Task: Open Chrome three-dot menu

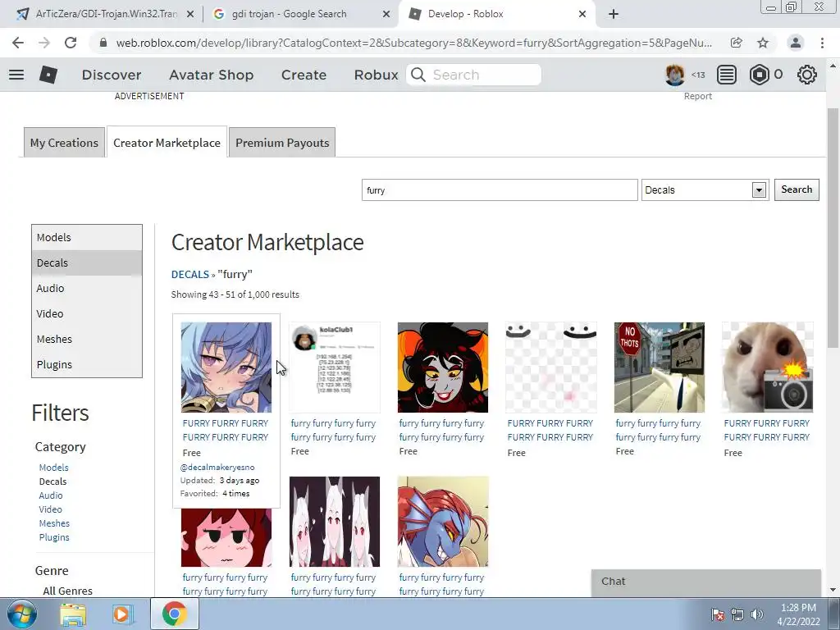Action: tap(822, 43)
